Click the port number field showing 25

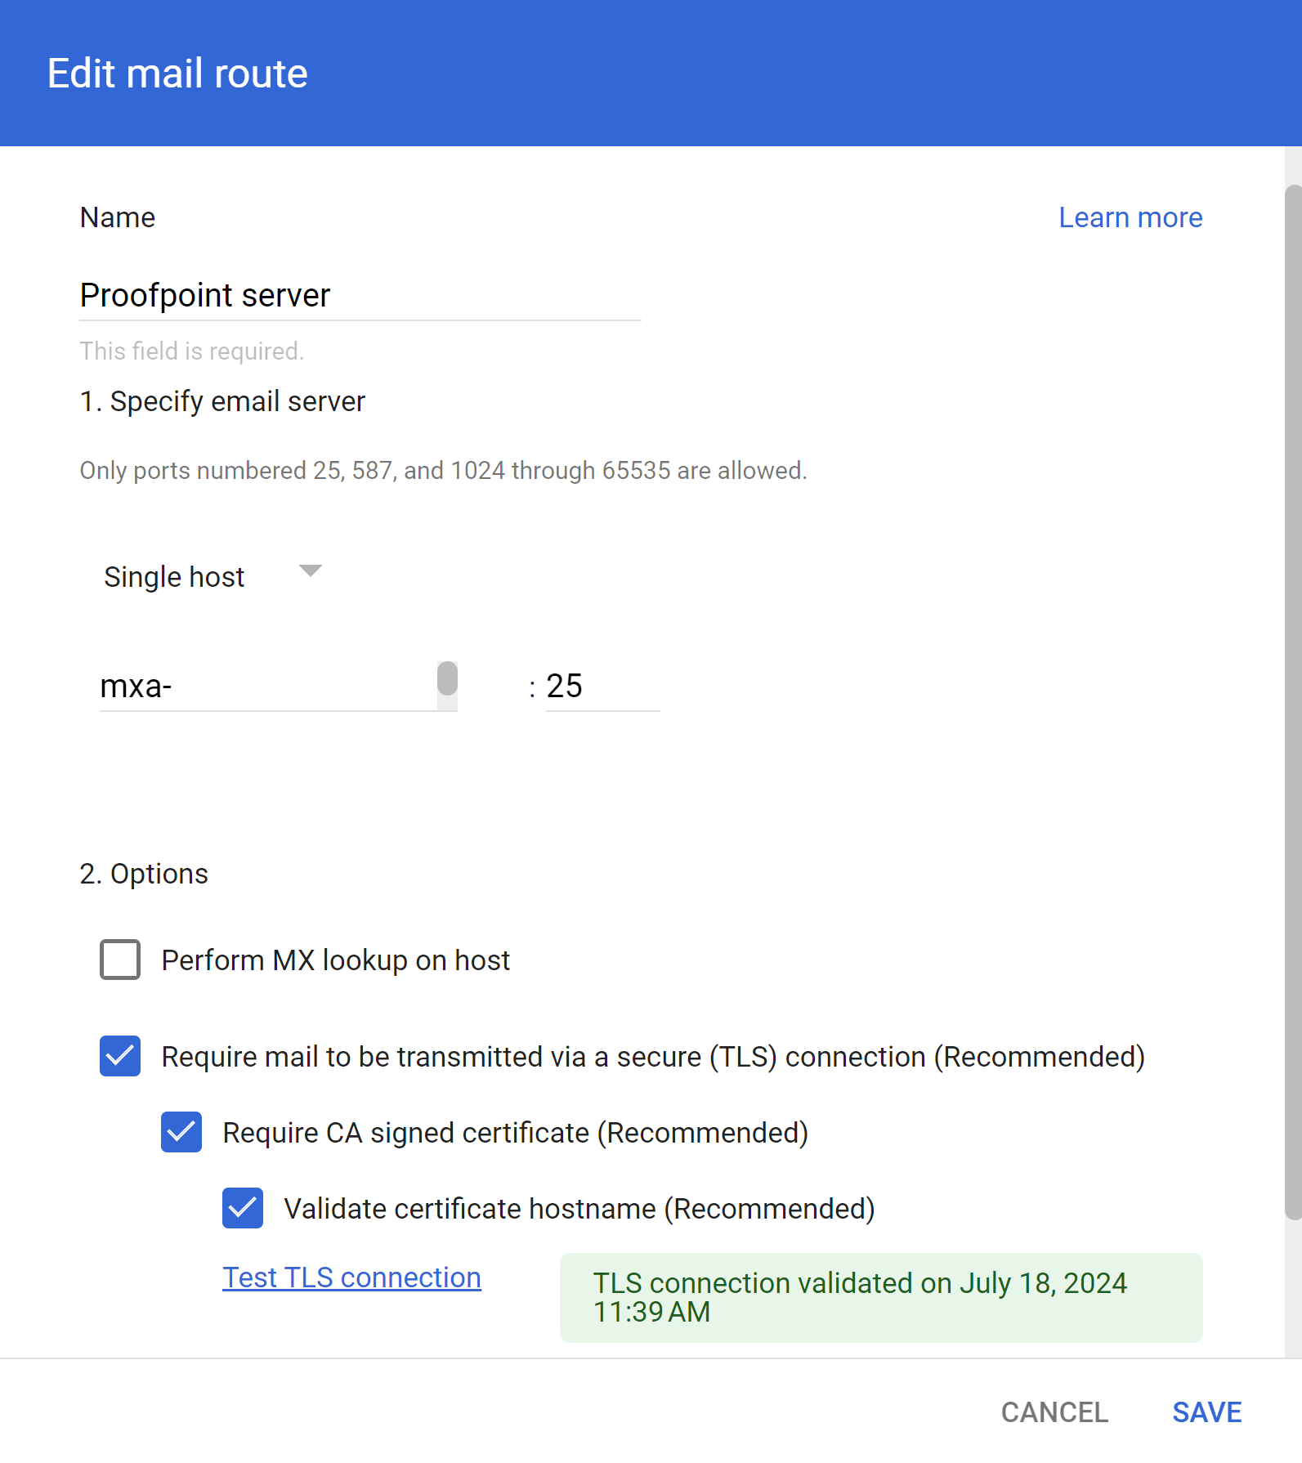[602, 687]
